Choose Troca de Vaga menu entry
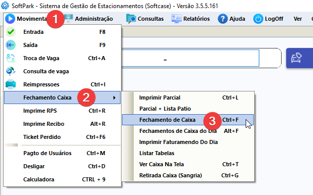The height and width of the screenshot is (195, 313). (x=62, y=58)
